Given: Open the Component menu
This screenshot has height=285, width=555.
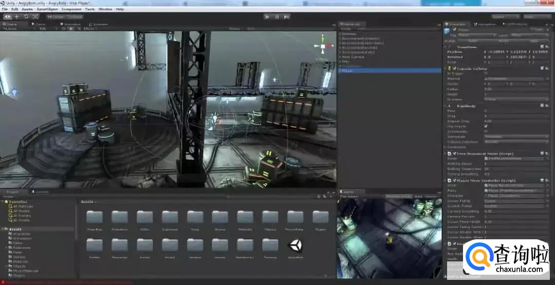Looking at the screenshot, I should click(x=71, y=9).
